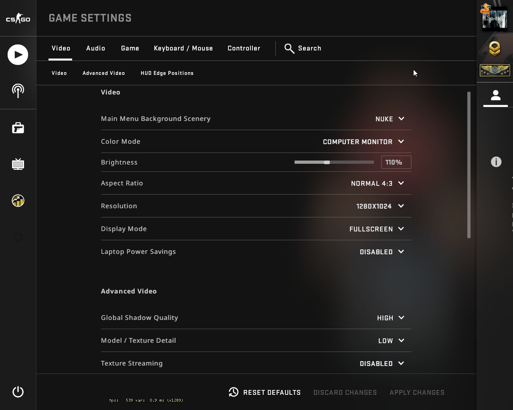The width and height of the screenshot is (513, 410).
Task: Open the inventory briefcase icon
Action: (x=18, y=128)
